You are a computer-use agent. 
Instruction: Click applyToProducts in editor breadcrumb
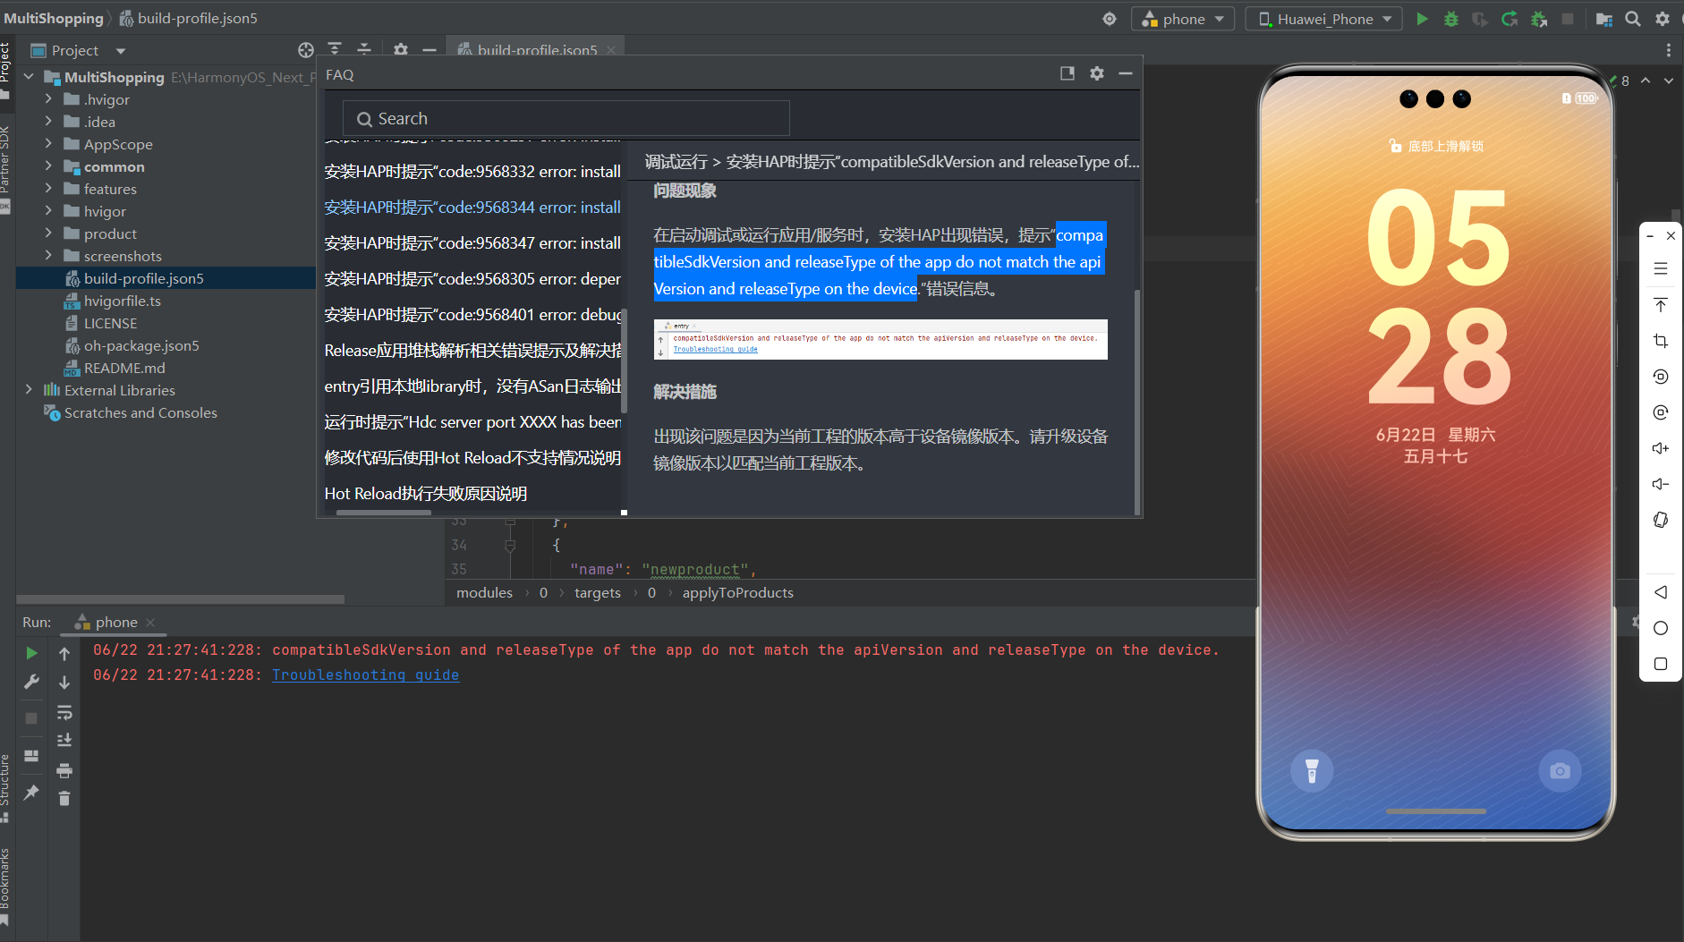pos(738,593)
